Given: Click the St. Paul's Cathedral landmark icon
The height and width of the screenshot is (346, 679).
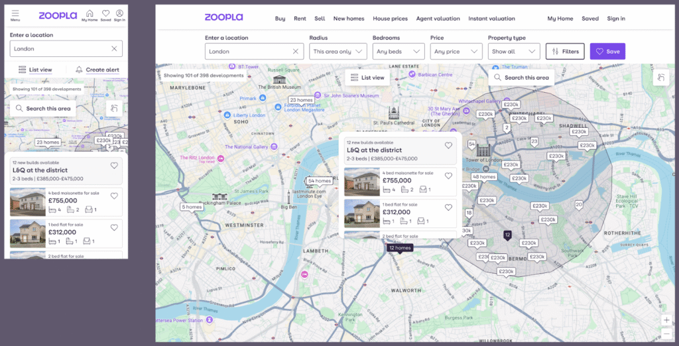Looking at the screenshot, I should [394, 113].
